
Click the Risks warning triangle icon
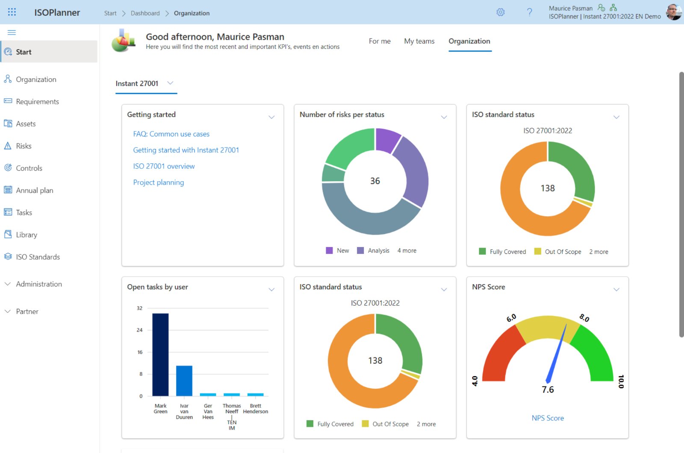click(8, 146)
